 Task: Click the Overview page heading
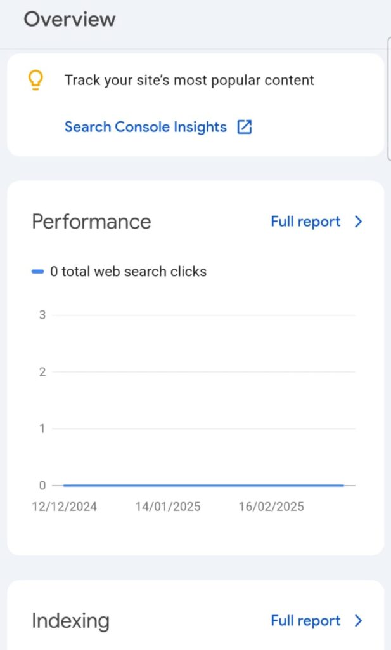[70, 19]
